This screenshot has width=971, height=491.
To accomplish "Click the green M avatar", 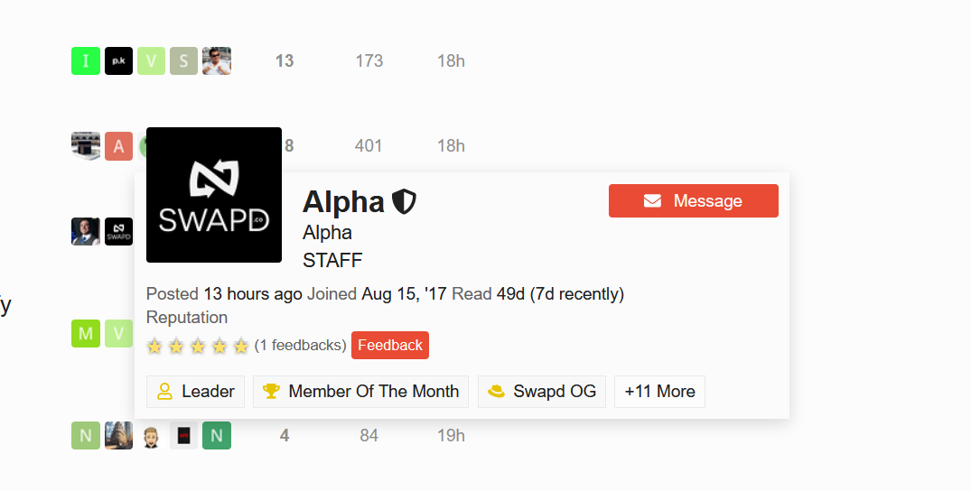I will click(x=86, y=334).
